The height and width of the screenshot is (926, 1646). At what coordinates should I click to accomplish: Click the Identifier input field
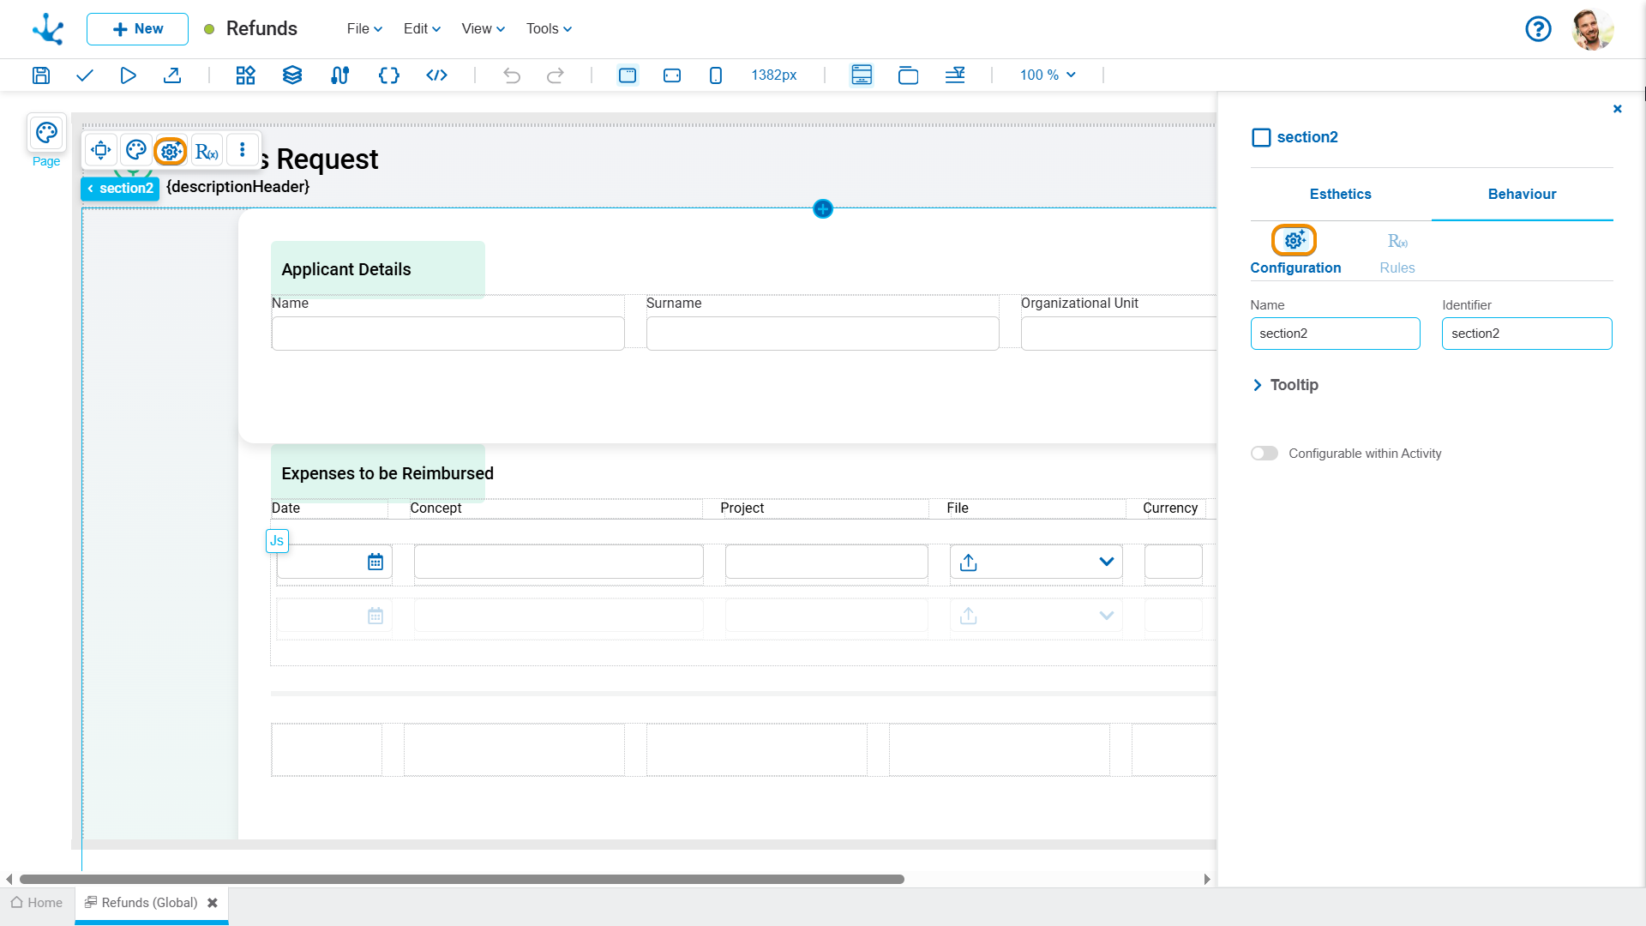(1526, 334)
